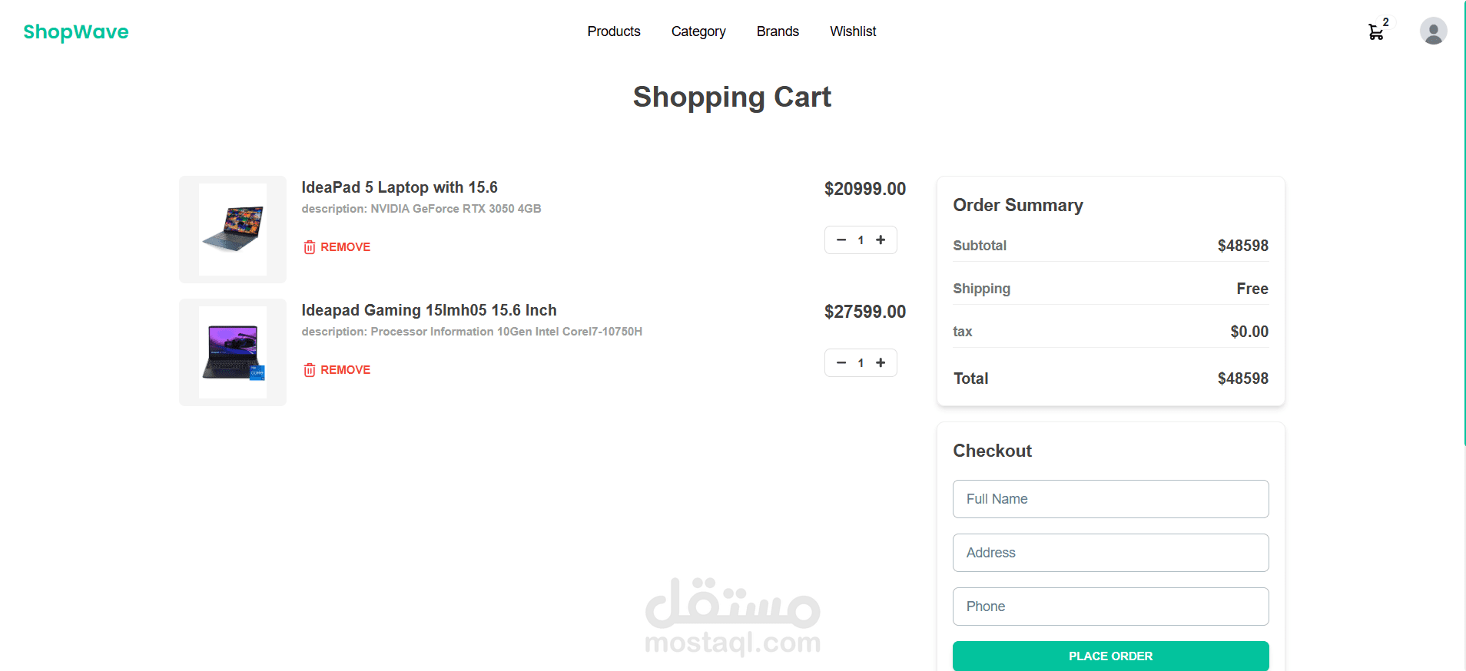Open the shopping cart icon

(1376, 31)
